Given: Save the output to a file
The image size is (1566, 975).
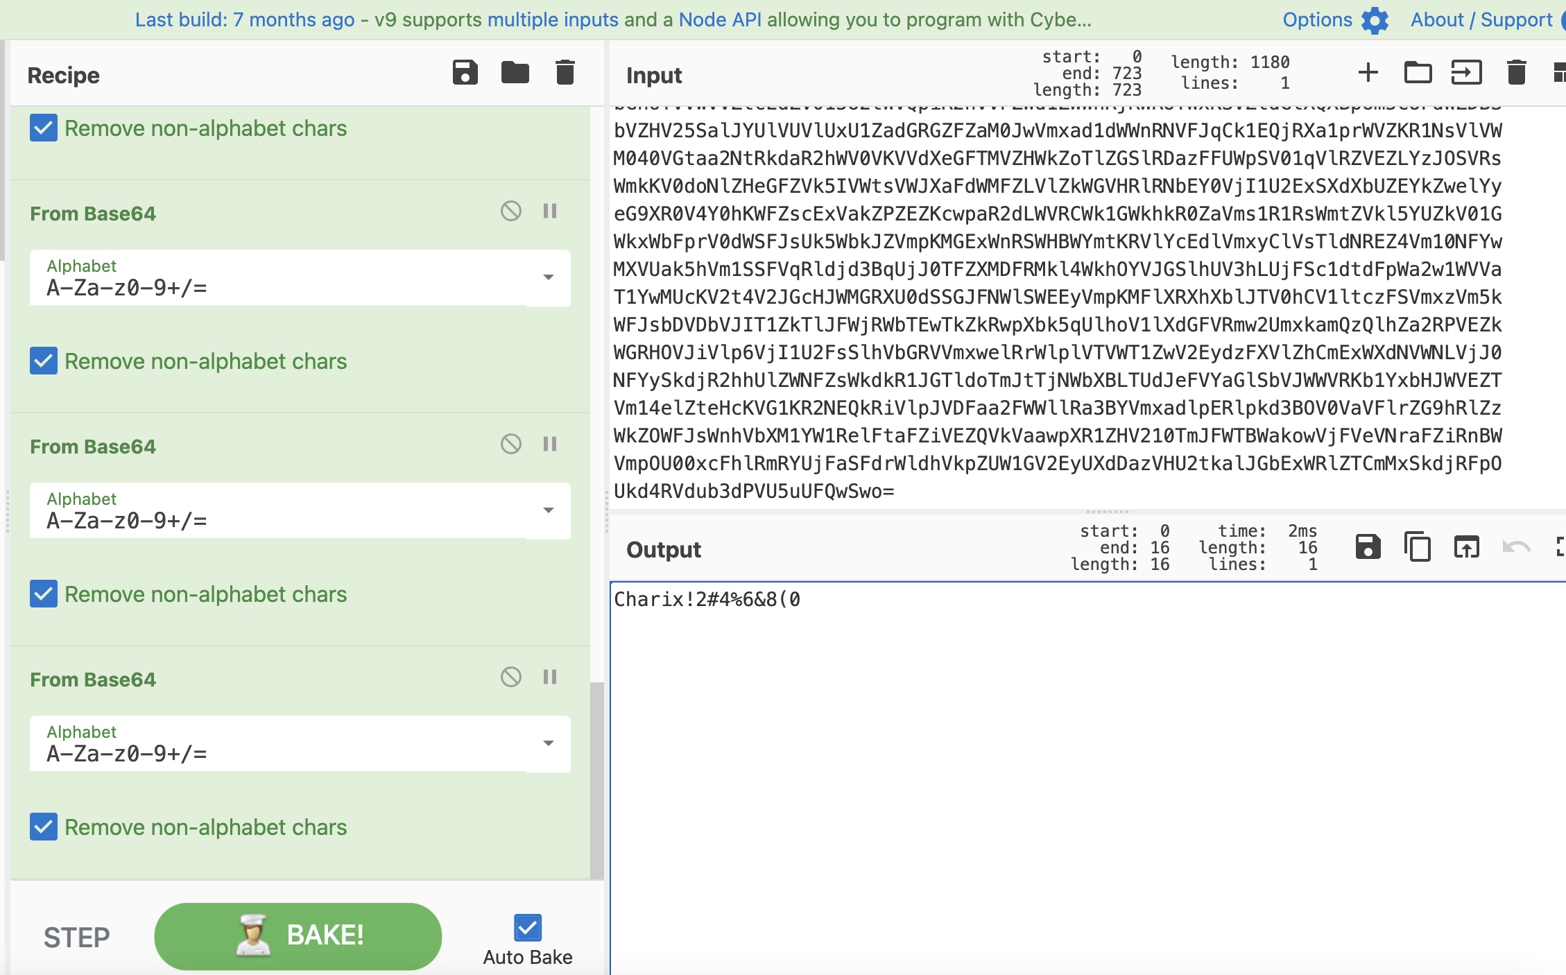Looking at the screenshot, I should [x=1368, y=547].
